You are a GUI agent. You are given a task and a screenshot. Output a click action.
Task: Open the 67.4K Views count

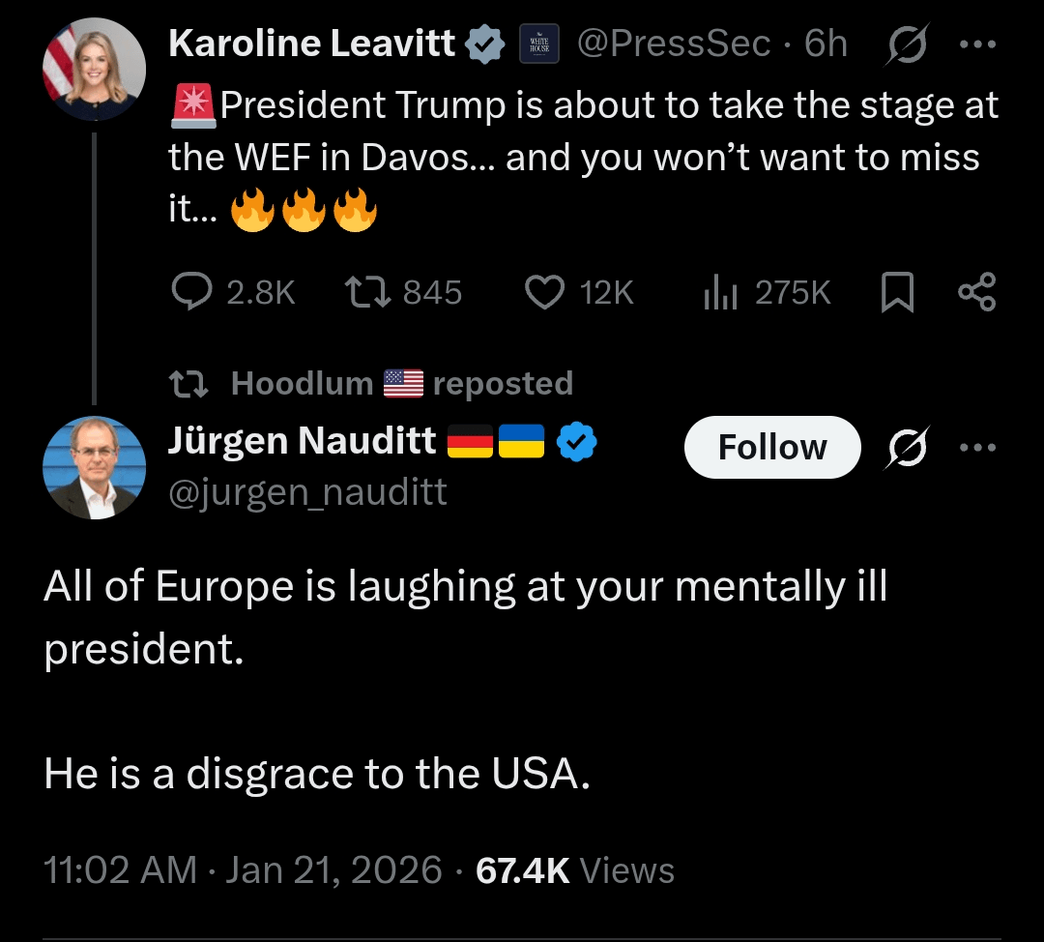point(576,870)
